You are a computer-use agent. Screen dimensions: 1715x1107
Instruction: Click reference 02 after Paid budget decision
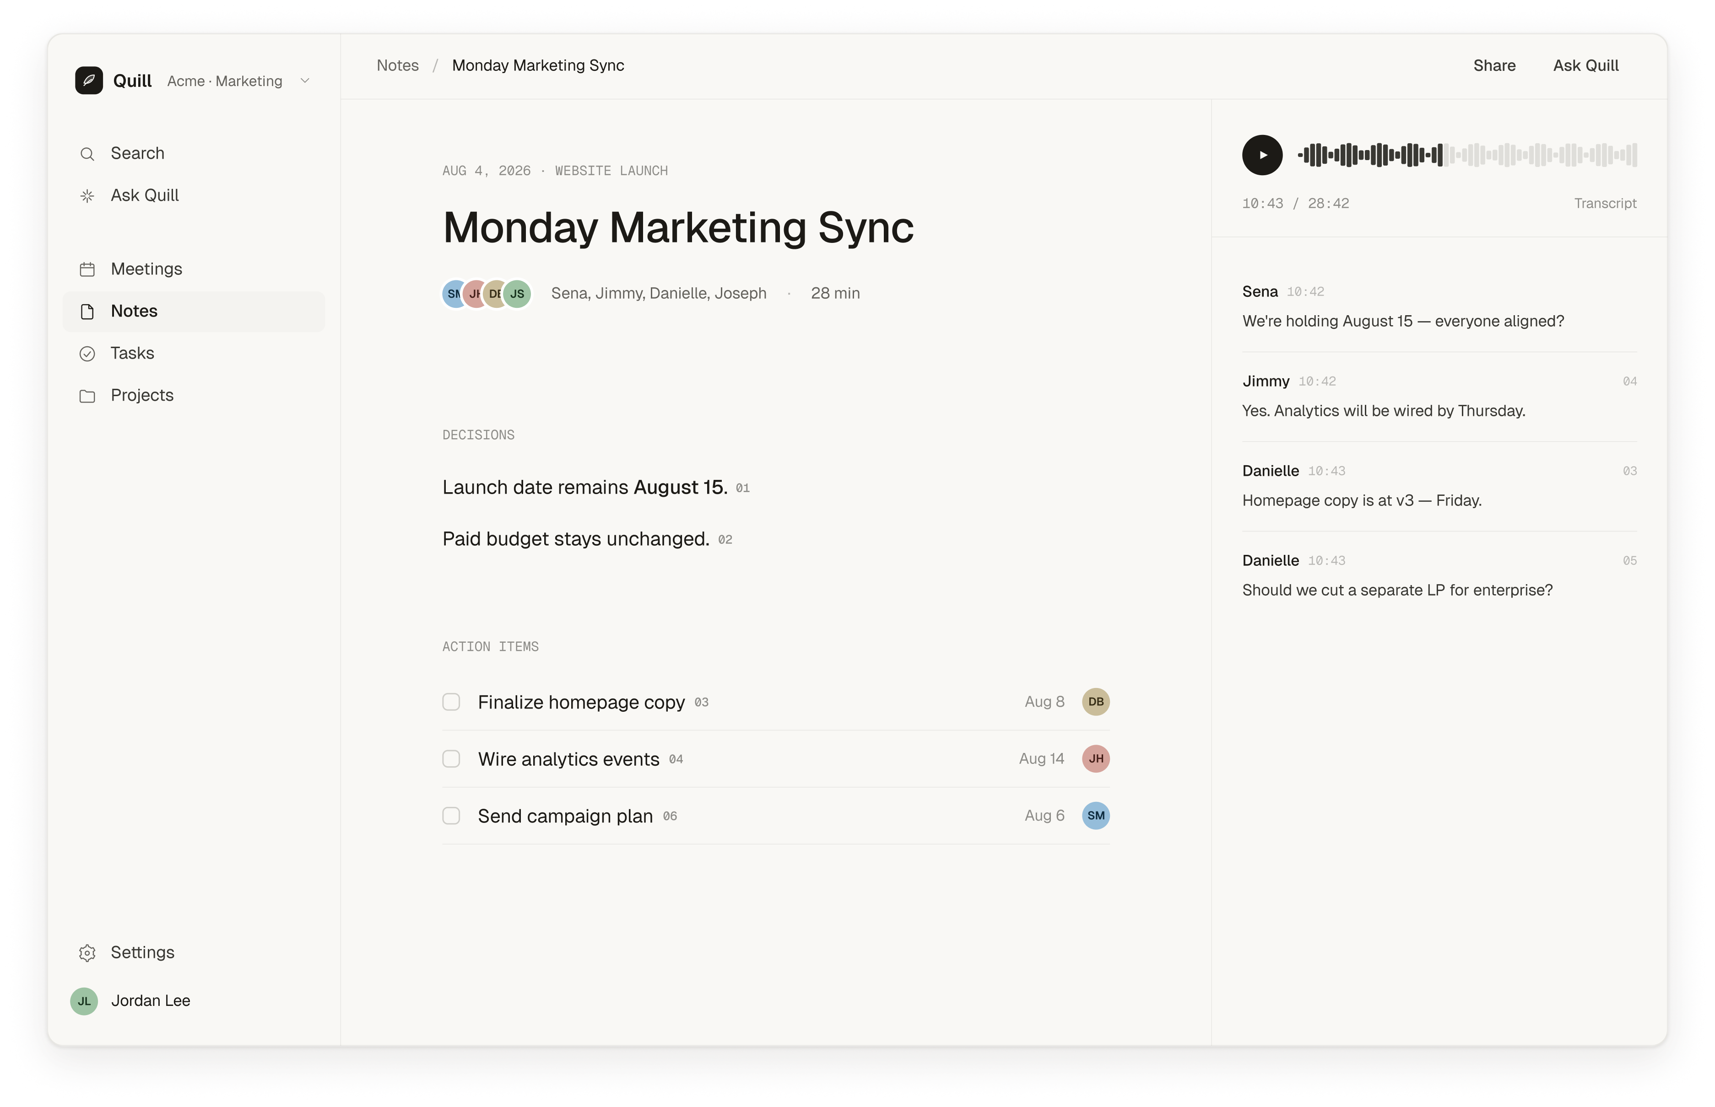click(725, 540)
